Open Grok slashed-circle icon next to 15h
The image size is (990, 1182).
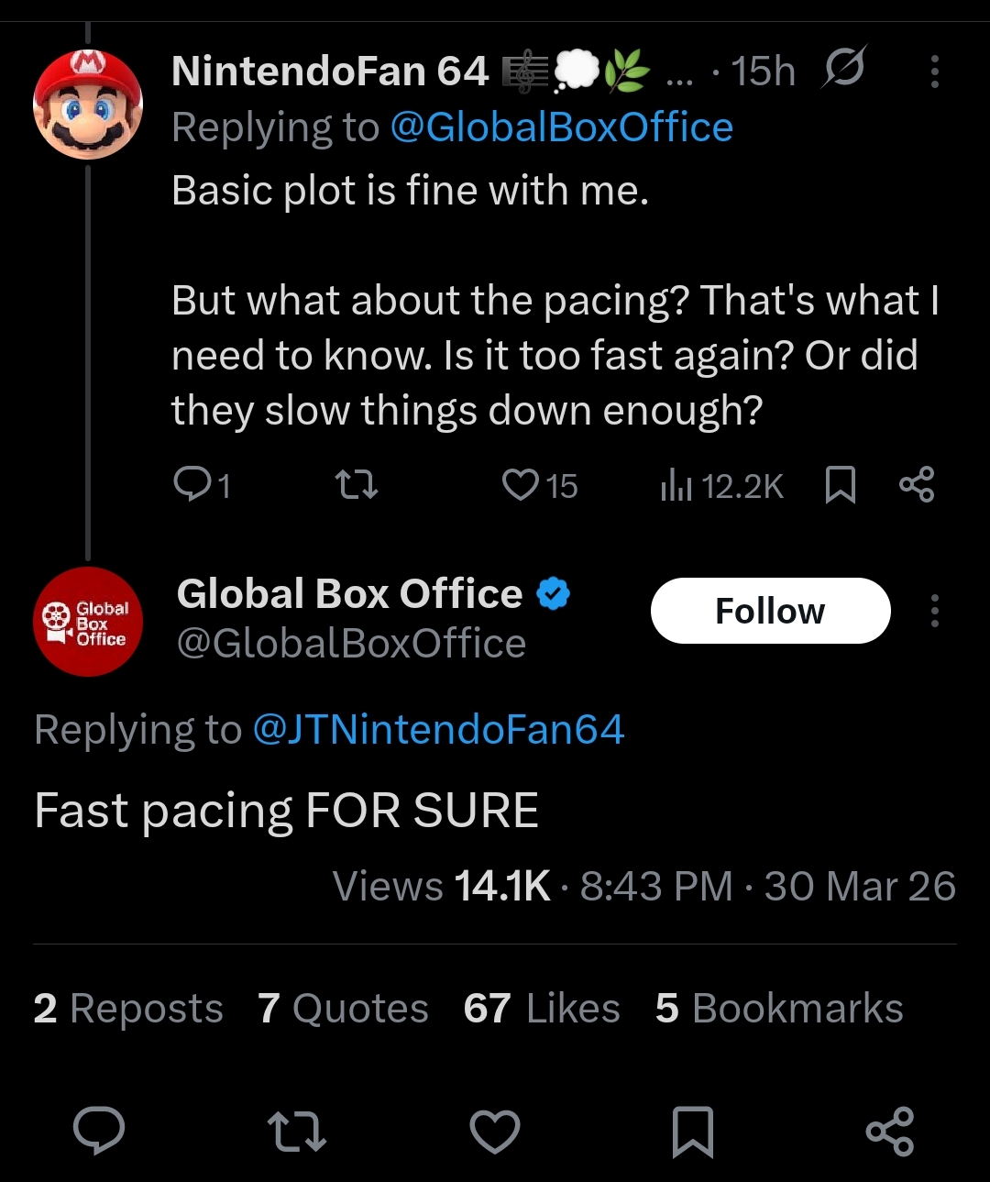[843, 69]
